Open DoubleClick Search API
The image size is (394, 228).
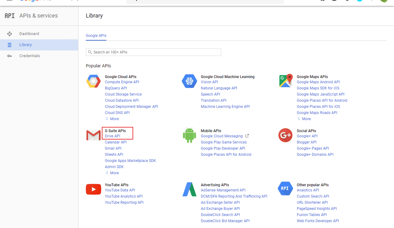point(220,215)
